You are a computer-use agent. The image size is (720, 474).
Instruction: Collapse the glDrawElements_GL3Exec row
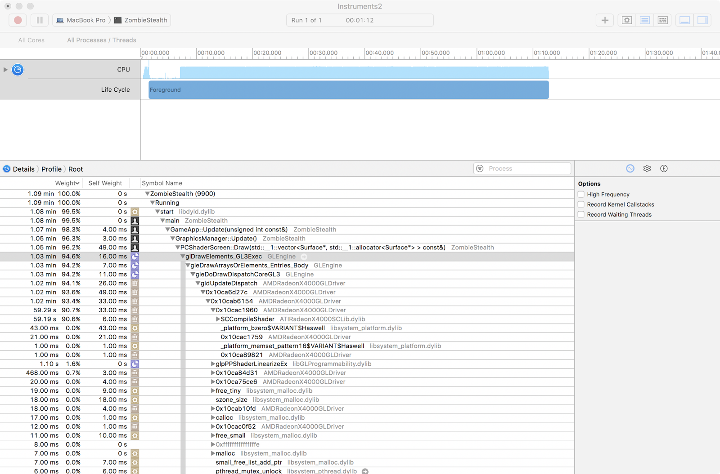[x=183, y=257]
